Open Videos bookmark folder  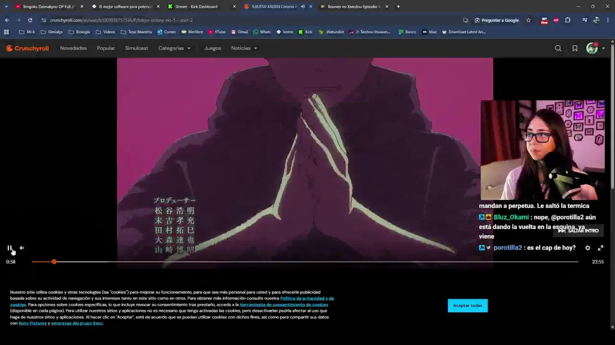click(106, 32)
